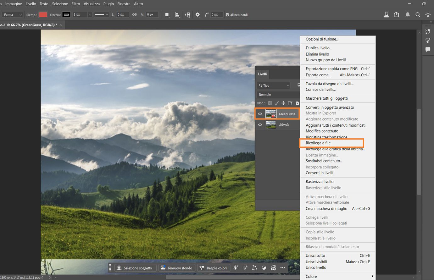The height and width of the screenshot is (280, 434).
Task: Open the path arrangement stack icon
Action: [x=188, y=15]
